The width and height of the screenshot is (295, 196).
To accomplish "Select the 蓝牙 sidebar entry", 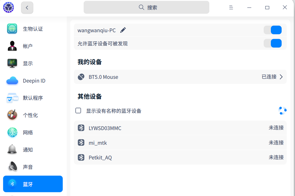I will 33,184.
